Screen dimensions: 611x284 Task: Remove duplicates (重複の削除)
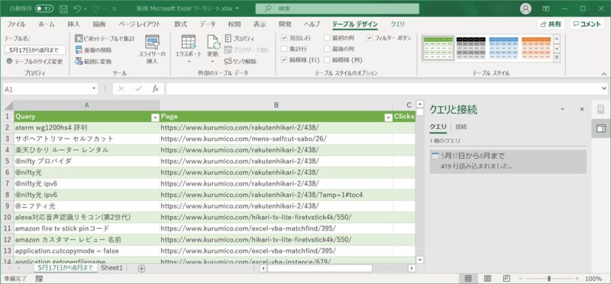93,50
